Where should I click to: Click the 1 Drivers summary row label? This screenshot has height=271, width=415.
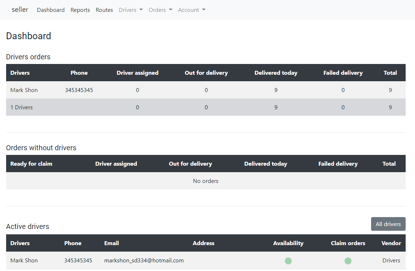click(x=22, y=107)
